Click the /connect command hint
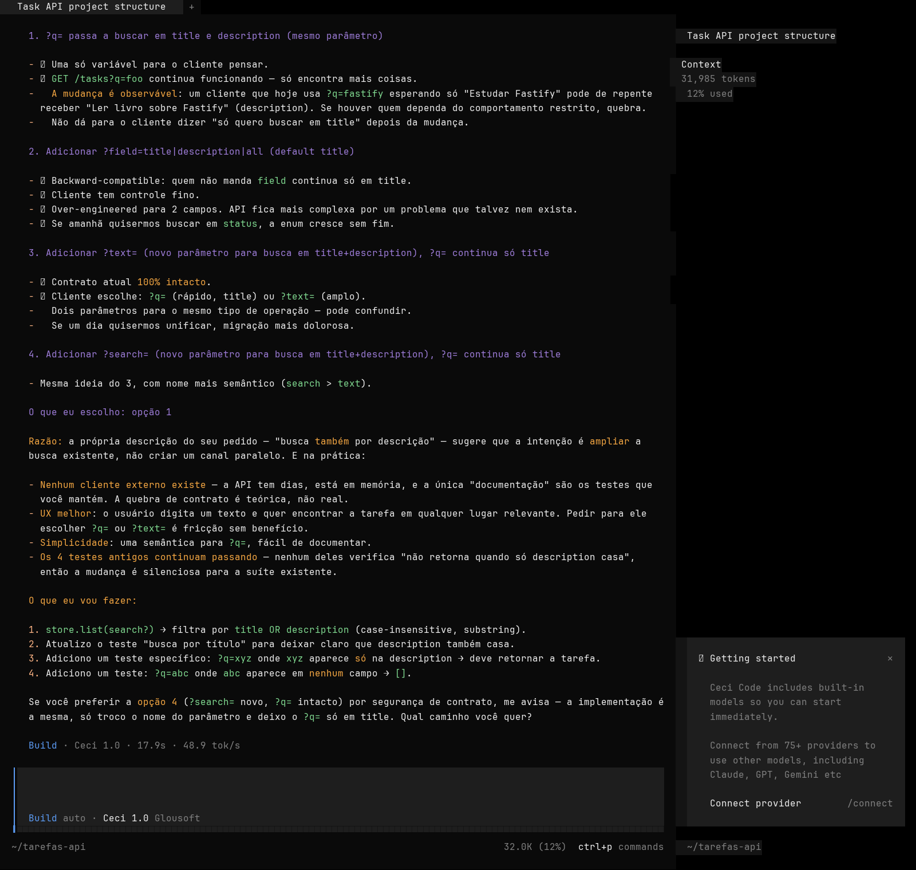This screenshot has height=870, width=916. 870,804
